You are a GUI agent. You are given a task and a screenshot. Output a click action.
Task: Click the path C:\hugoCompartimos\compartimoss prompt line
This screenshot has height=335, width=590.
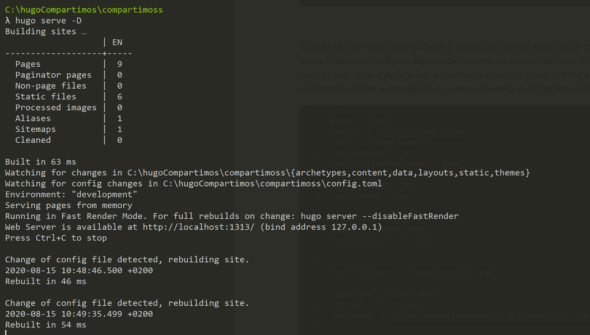click(x=84, y=10)
